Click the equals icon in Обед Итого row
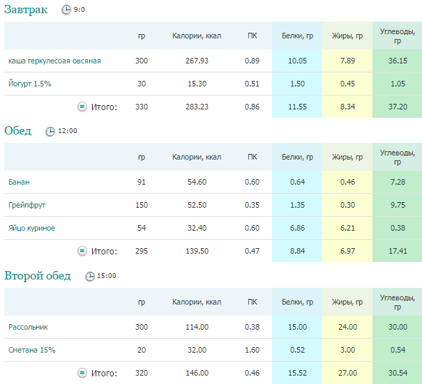 [82, 251]
